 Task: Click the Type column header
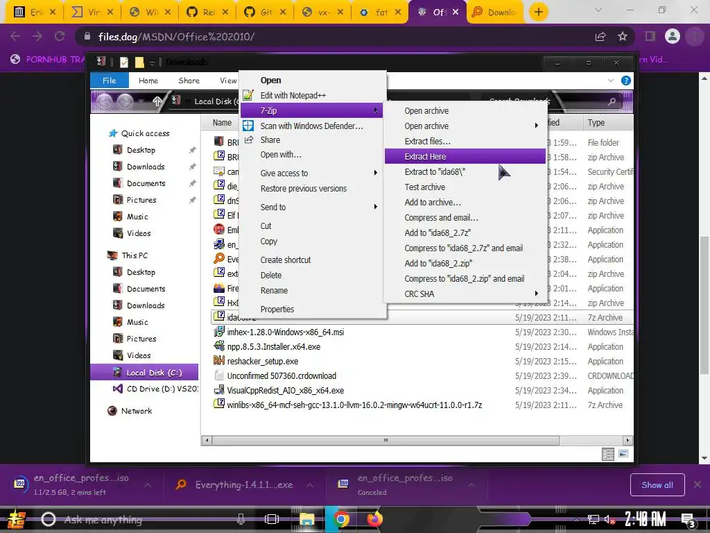pyautogui.click(x=607, y=122)
